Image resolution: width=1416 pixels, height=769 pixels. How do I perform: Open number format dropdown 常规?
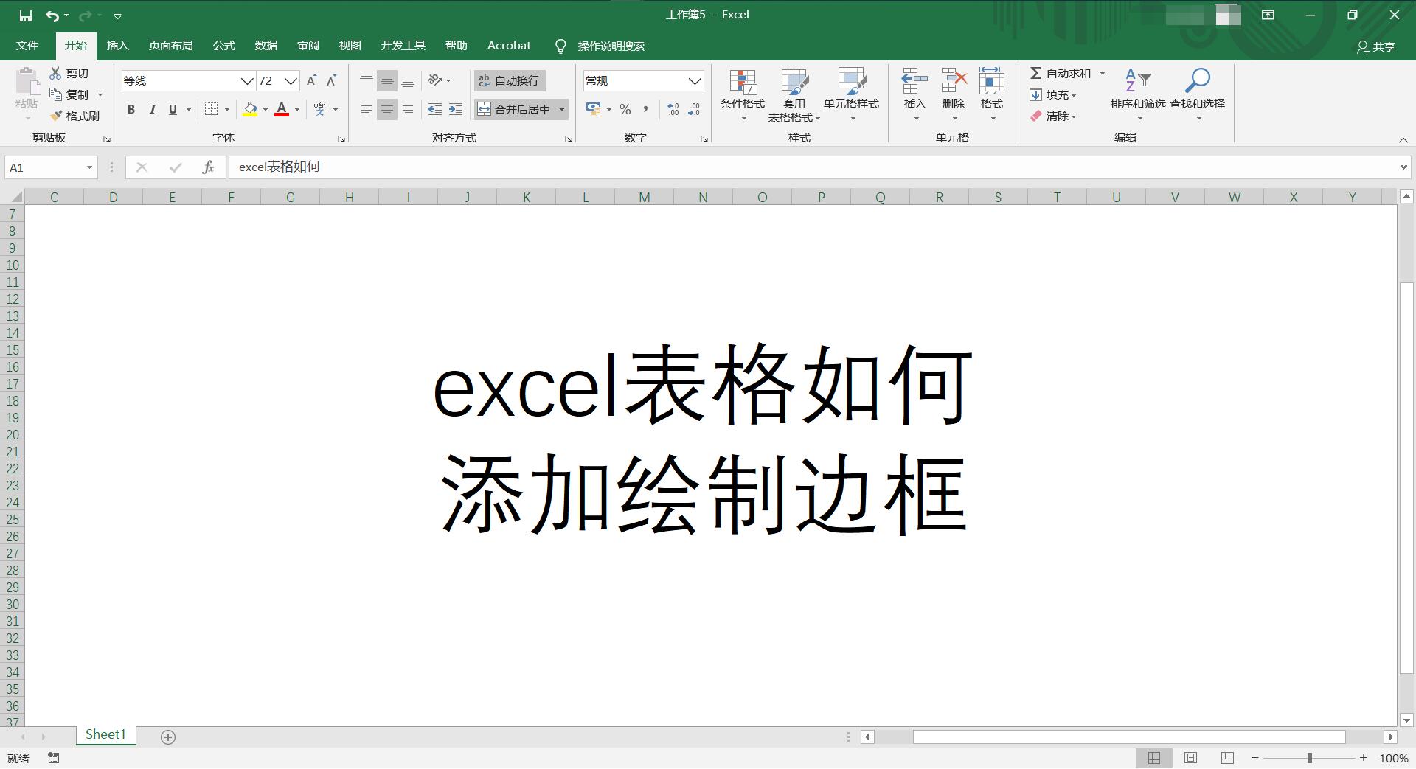pos(694,80)
